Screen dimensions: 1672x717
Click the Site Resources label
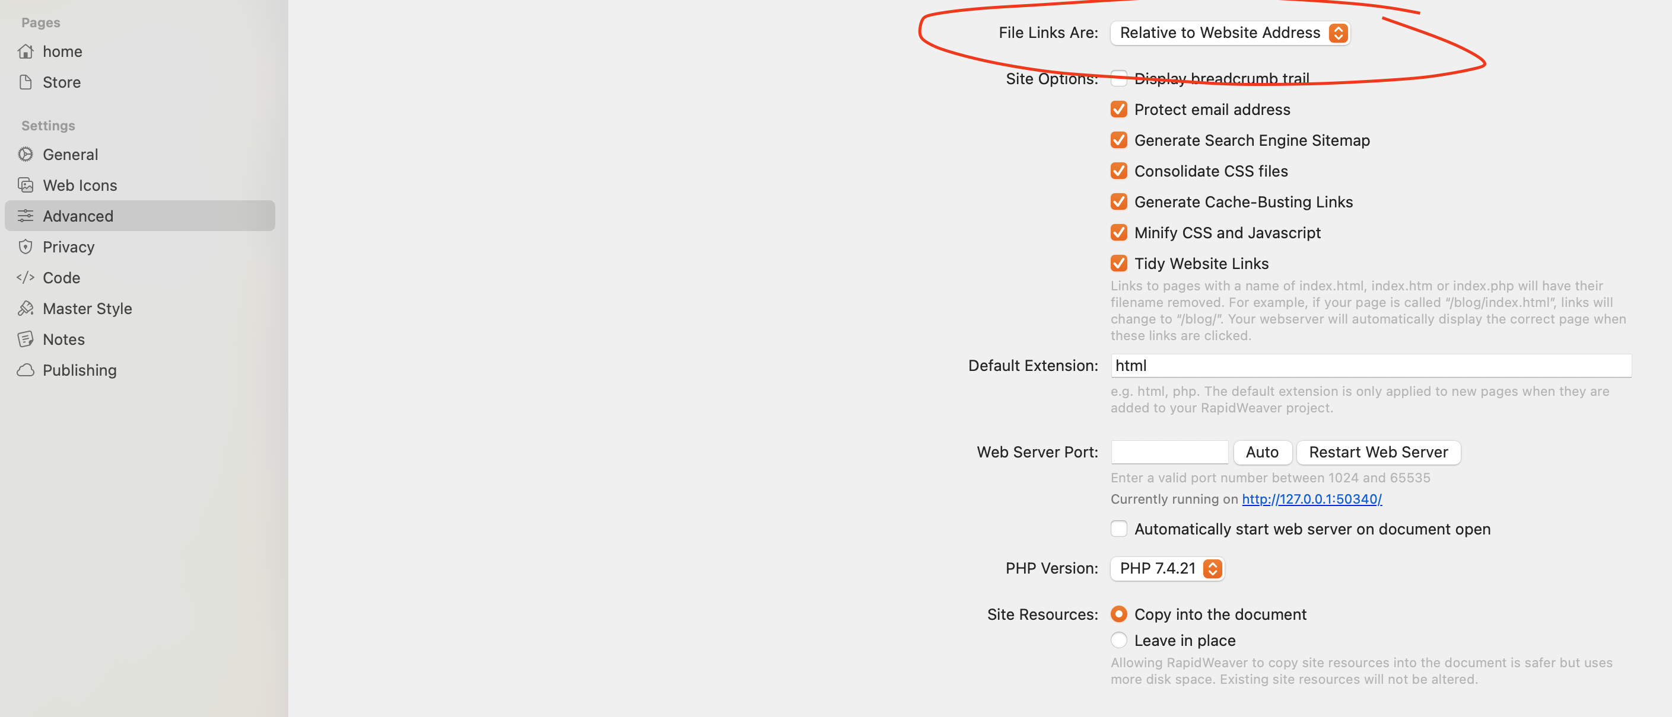pyautogui.click(x=1042, y=614)
